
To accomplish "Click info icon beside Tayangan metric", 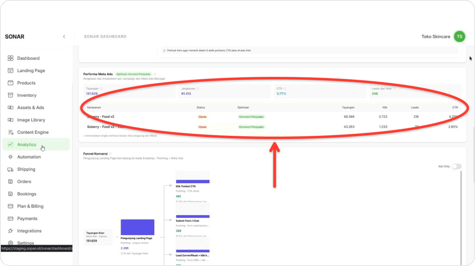I will coord(101,89).
